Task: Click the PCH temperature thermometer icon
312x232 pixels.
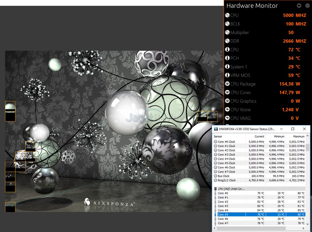Action: (227, 58)
